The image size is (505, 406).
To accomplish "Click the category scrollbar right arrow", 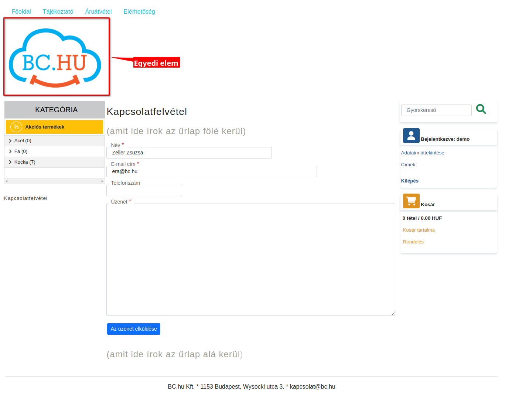I will 102,181.
